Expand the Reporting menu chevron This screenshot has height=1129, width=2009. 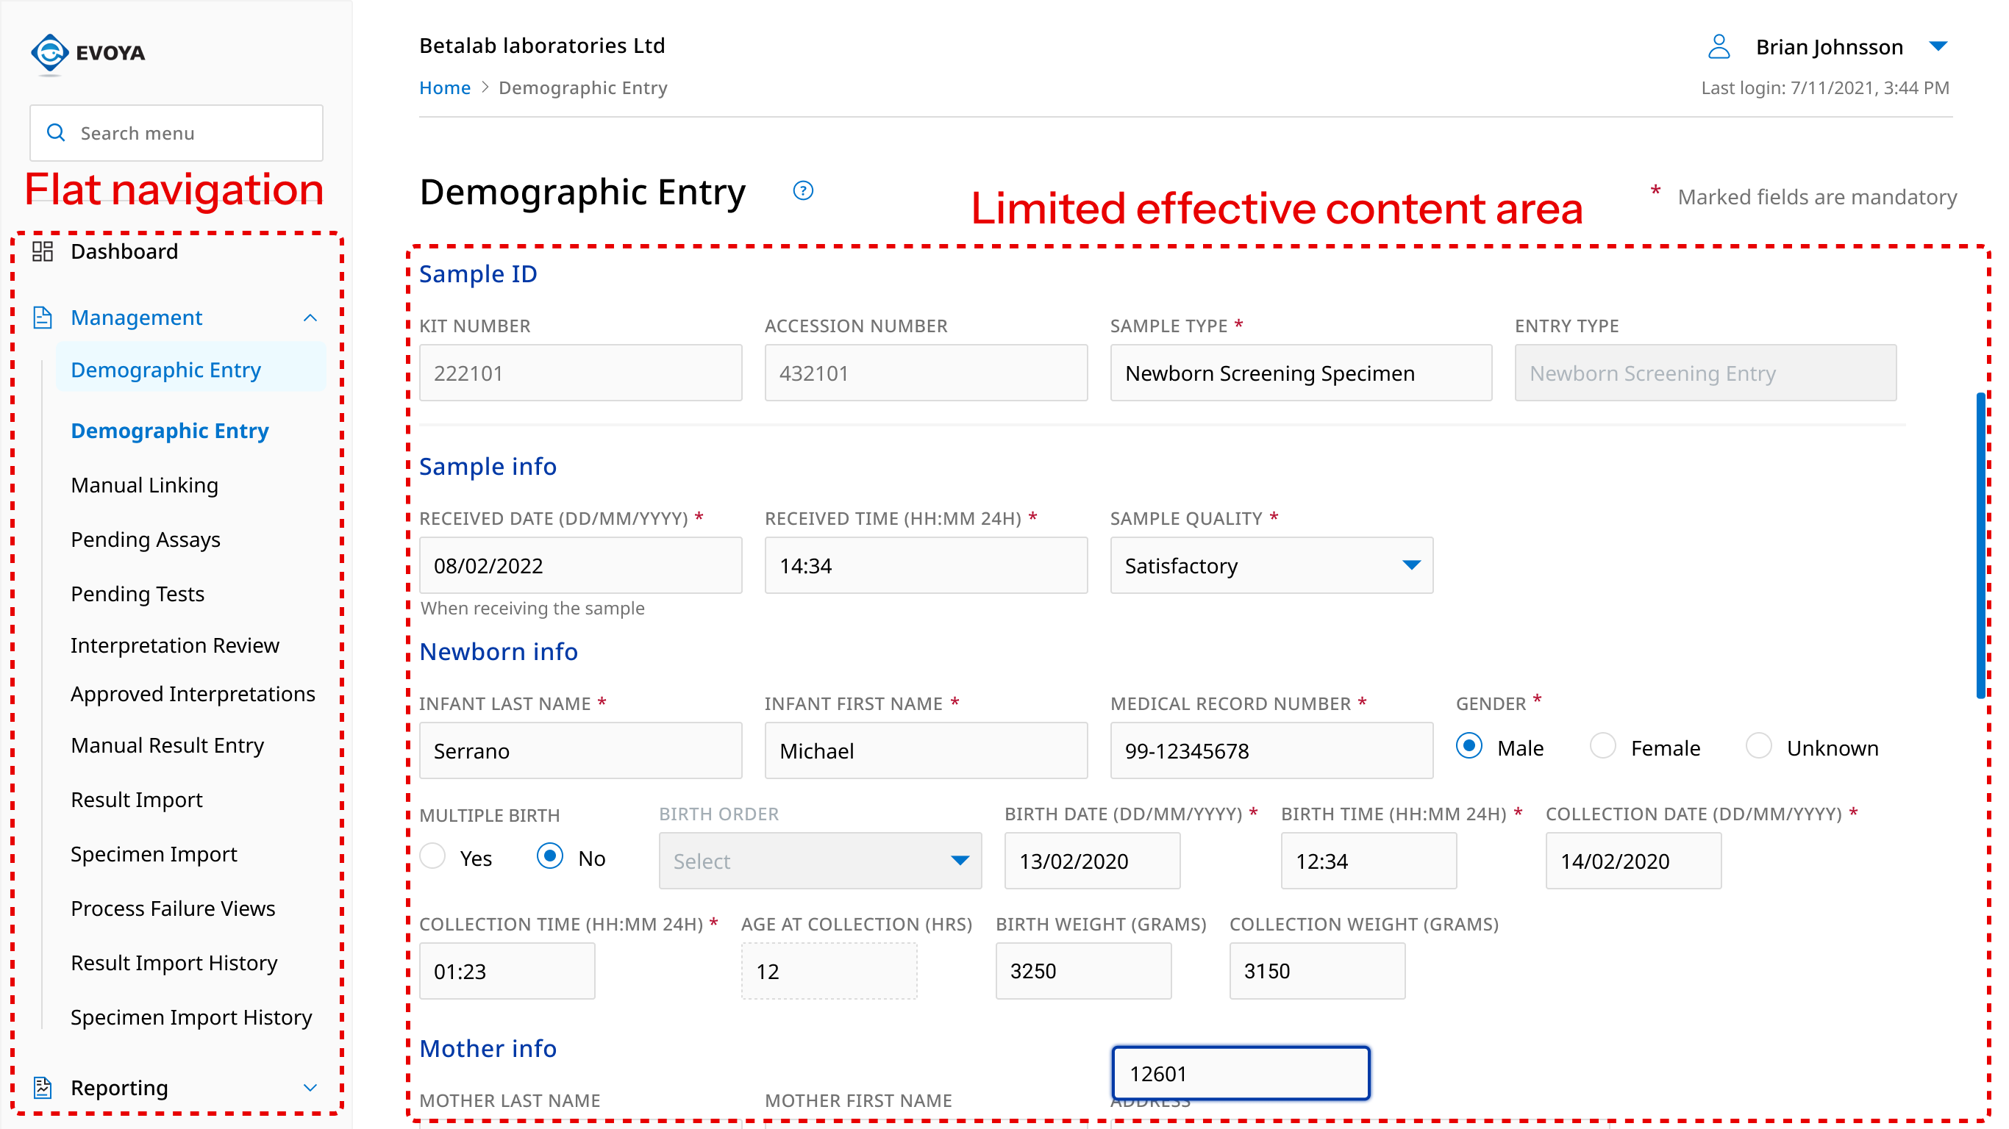click(310, 1088)
